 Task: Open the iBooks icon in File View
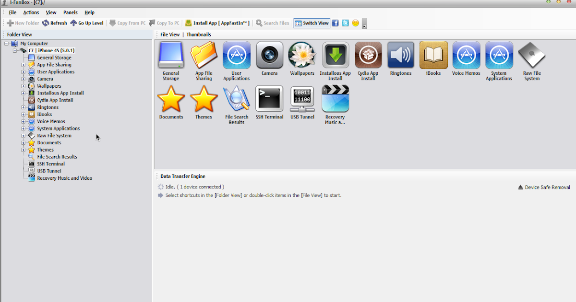[433, 55]
